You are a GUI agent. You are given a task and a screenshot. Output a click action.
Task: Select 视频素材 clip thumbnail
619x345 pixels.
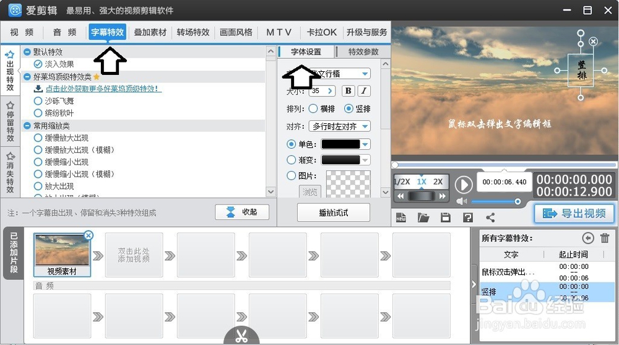61,255
